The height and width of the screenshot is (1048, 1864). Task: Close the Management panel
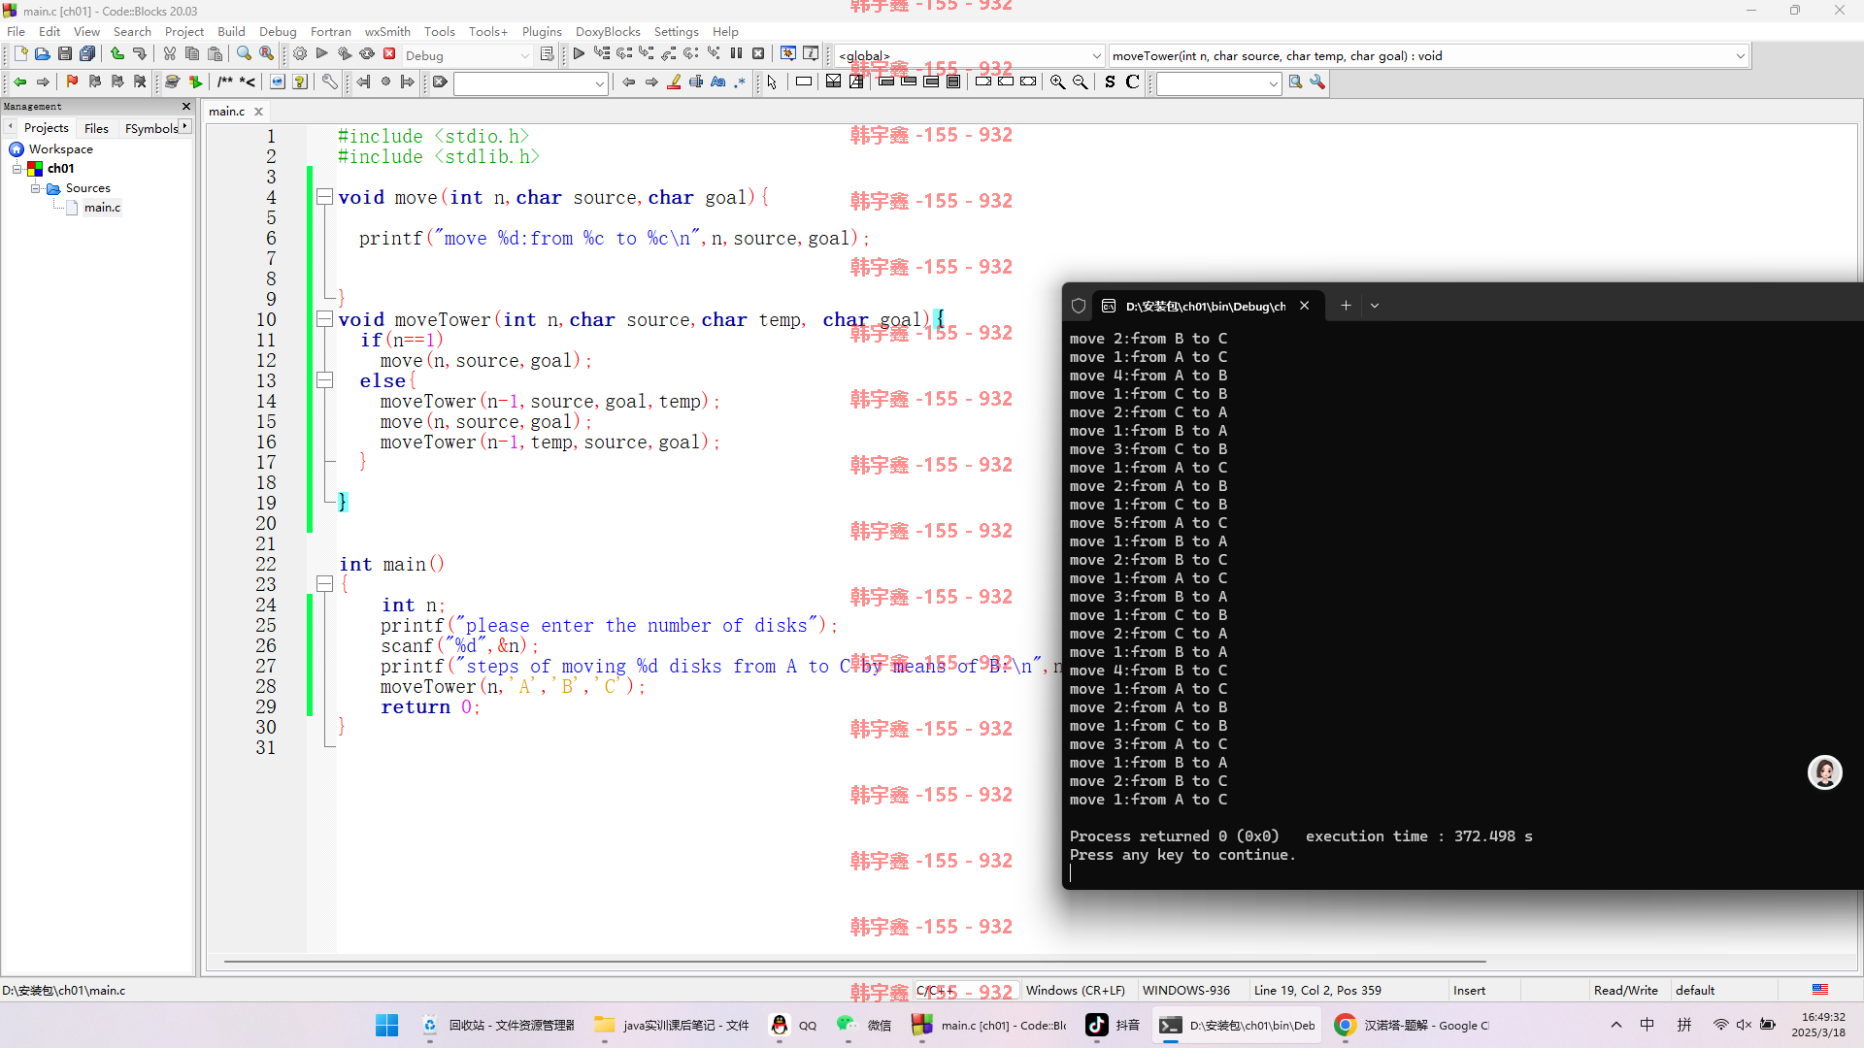coord(186,106)
